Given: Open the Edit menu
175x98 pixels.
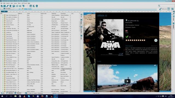Looking at the screenshot, I should click(4, 3).
